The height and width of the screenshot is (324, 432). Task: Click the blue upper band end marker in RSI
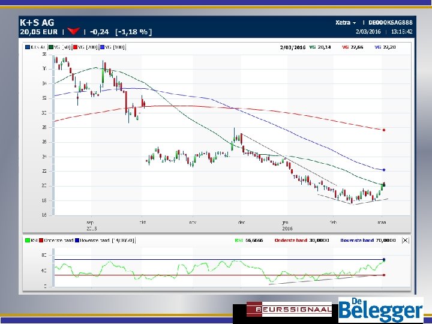pyautogui.click(x=384, y=260)
